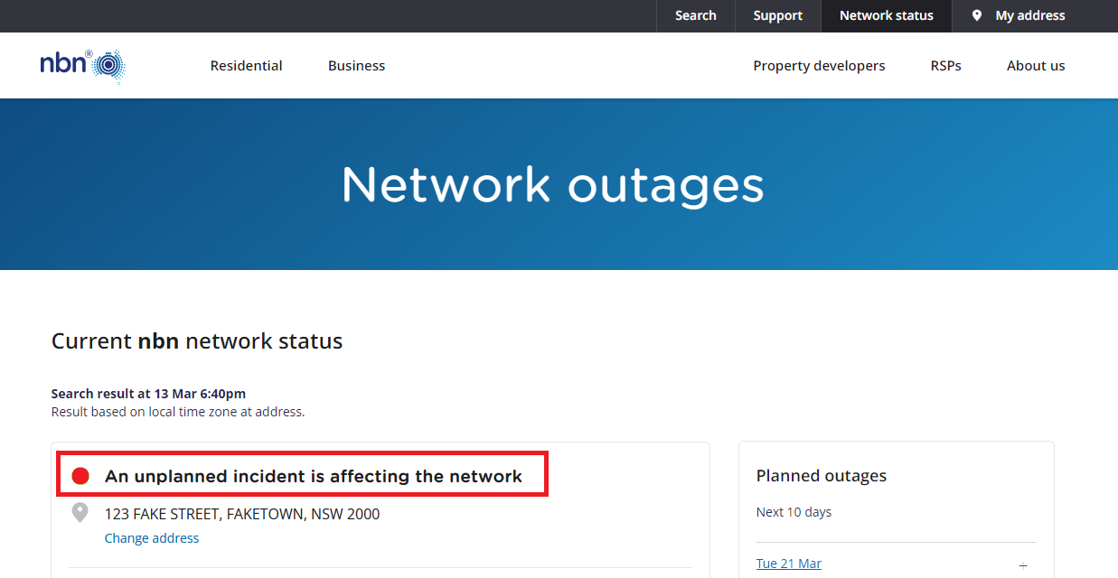
Task: Click the Network outages page heading
Action: 551,184
